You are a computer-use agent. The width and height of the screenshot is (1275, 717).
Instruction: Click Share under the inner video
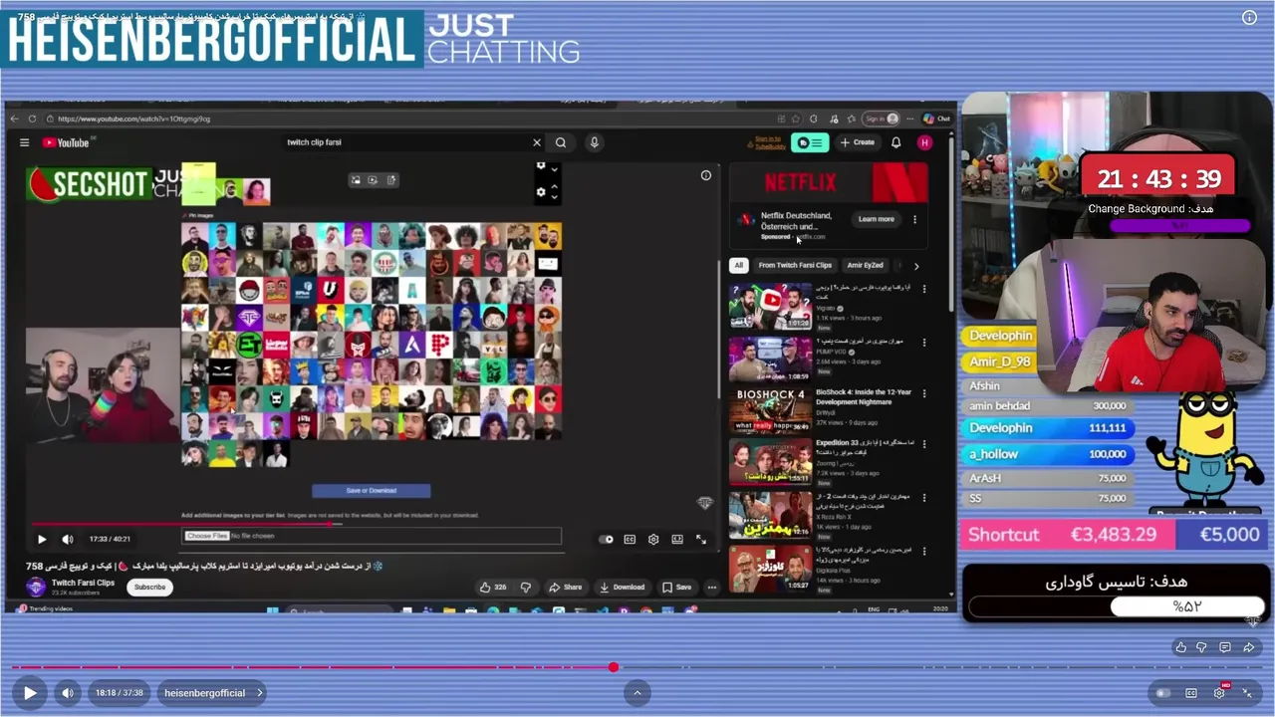pos(566,587)
